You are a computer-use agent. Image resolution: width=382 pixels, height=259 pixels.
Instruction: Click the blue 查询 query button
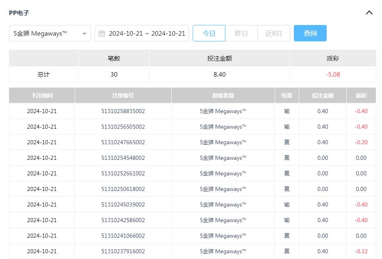310,33
